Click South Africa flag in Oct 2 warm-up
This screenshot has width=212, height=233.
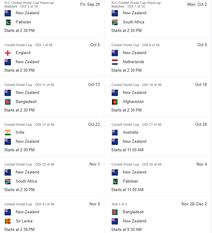click(x=115, y=22)
